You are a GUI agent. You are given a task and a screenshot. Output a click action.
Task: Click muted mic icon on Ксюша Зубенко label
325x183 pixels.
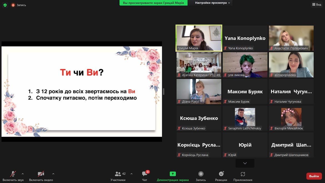tap(179, 128)
